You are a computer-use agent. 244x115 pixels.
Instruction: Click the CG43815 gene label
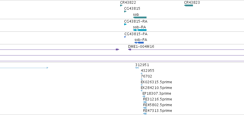(132, 9)
